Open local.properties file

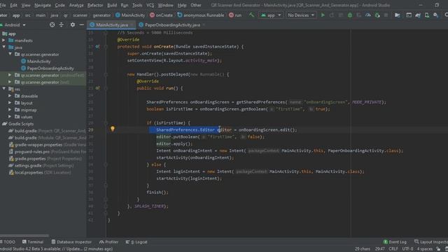coord(40,173)
